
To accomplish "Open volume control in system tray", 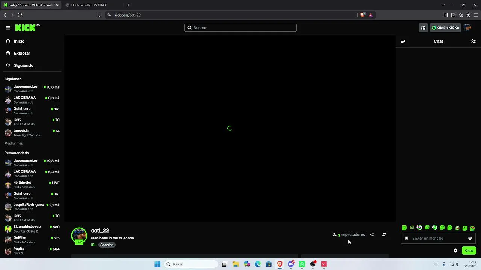I will [x=458, y=264].
